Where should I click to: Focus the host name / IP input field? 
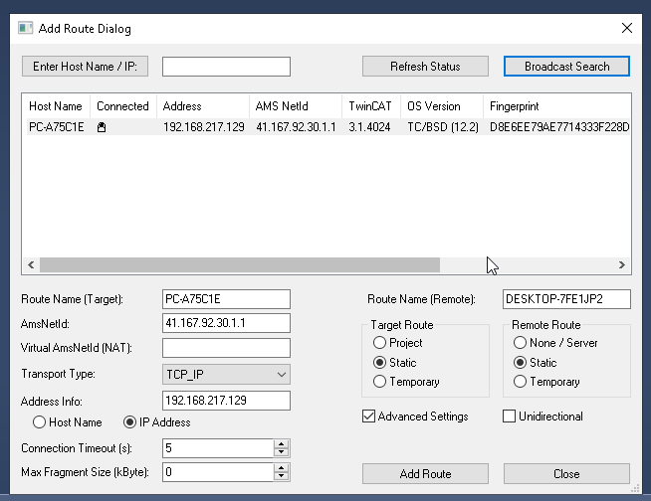[226, 67]
